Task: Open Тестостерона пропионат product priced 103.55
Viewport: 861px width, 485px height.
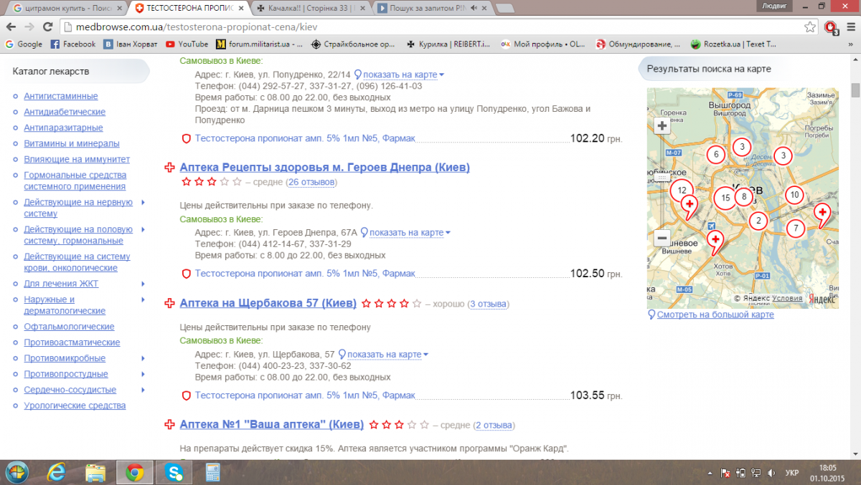Action: pos(305,395)
